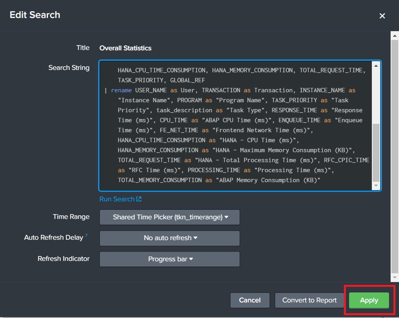Open the Progress bar refresh indicator dropdown
Image resolution: width=399 pixels, height=318 pixels.
(x=170, y=259)
